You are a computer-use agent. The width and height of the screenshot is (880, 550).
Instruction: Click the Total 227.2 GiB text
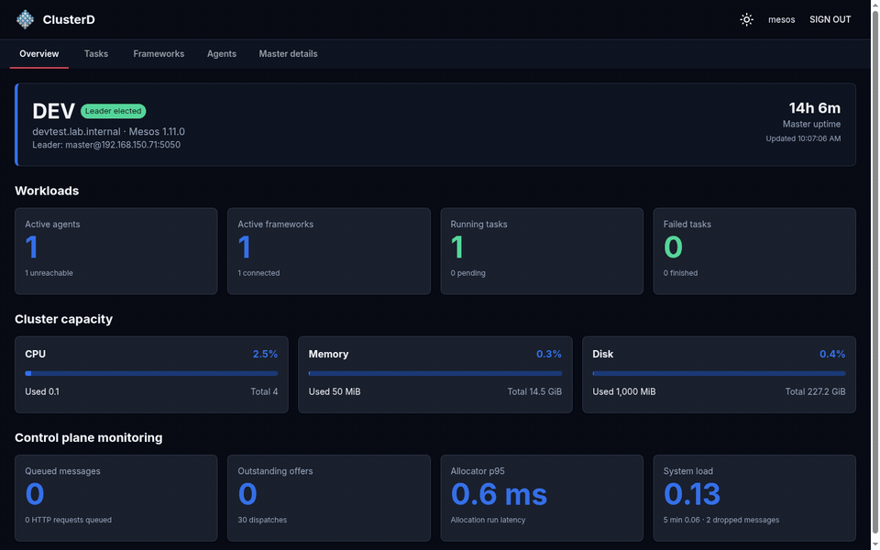pyautogui.click(x=815, y=391)
